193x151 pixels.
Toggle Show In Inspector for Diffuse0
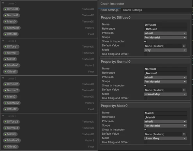coord(145,41)
